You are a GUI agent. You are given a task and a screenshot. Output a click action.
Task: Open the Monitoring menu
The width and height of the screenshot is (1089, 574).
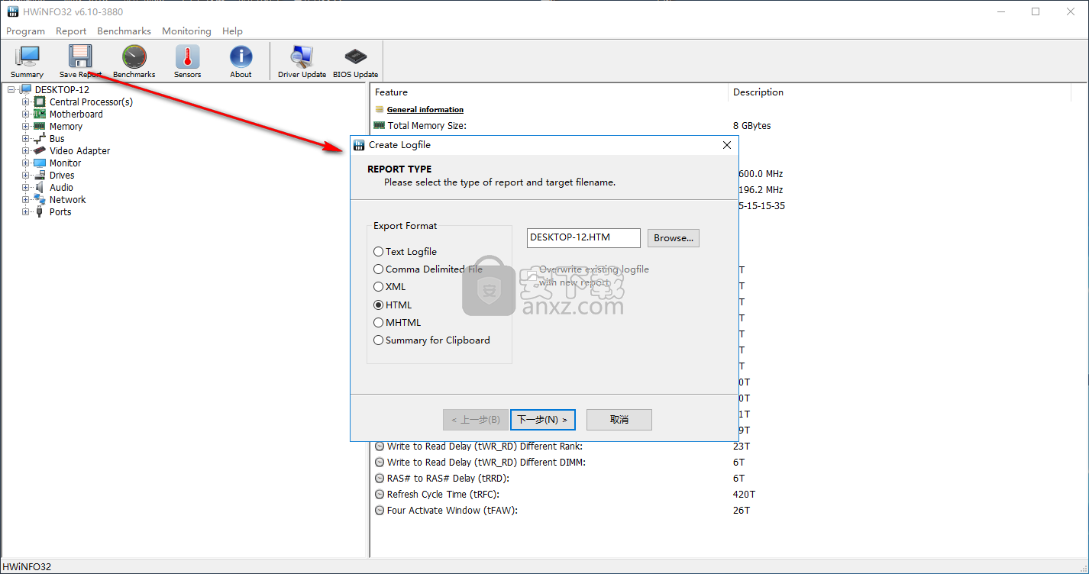(x=186, y=31)
